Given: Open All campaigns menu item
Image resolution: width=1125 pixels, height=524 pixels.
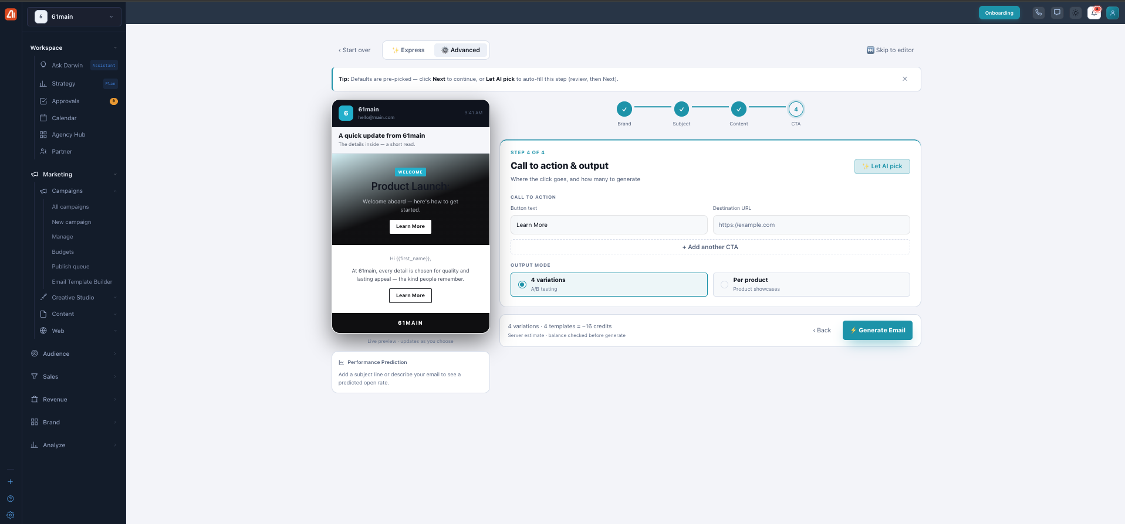Looking at the screenshot, I should point(70,207).
